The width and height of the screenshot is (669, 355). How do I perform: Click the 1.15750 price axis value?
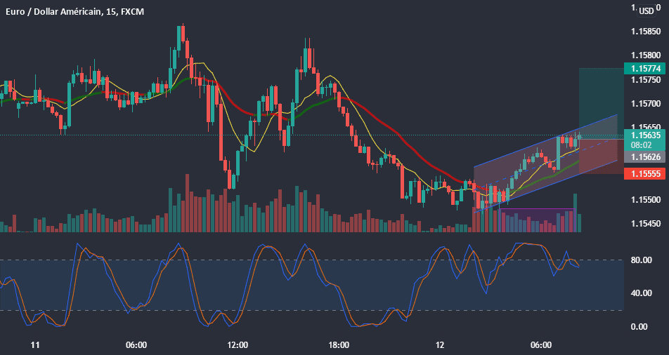click(645, 80)
